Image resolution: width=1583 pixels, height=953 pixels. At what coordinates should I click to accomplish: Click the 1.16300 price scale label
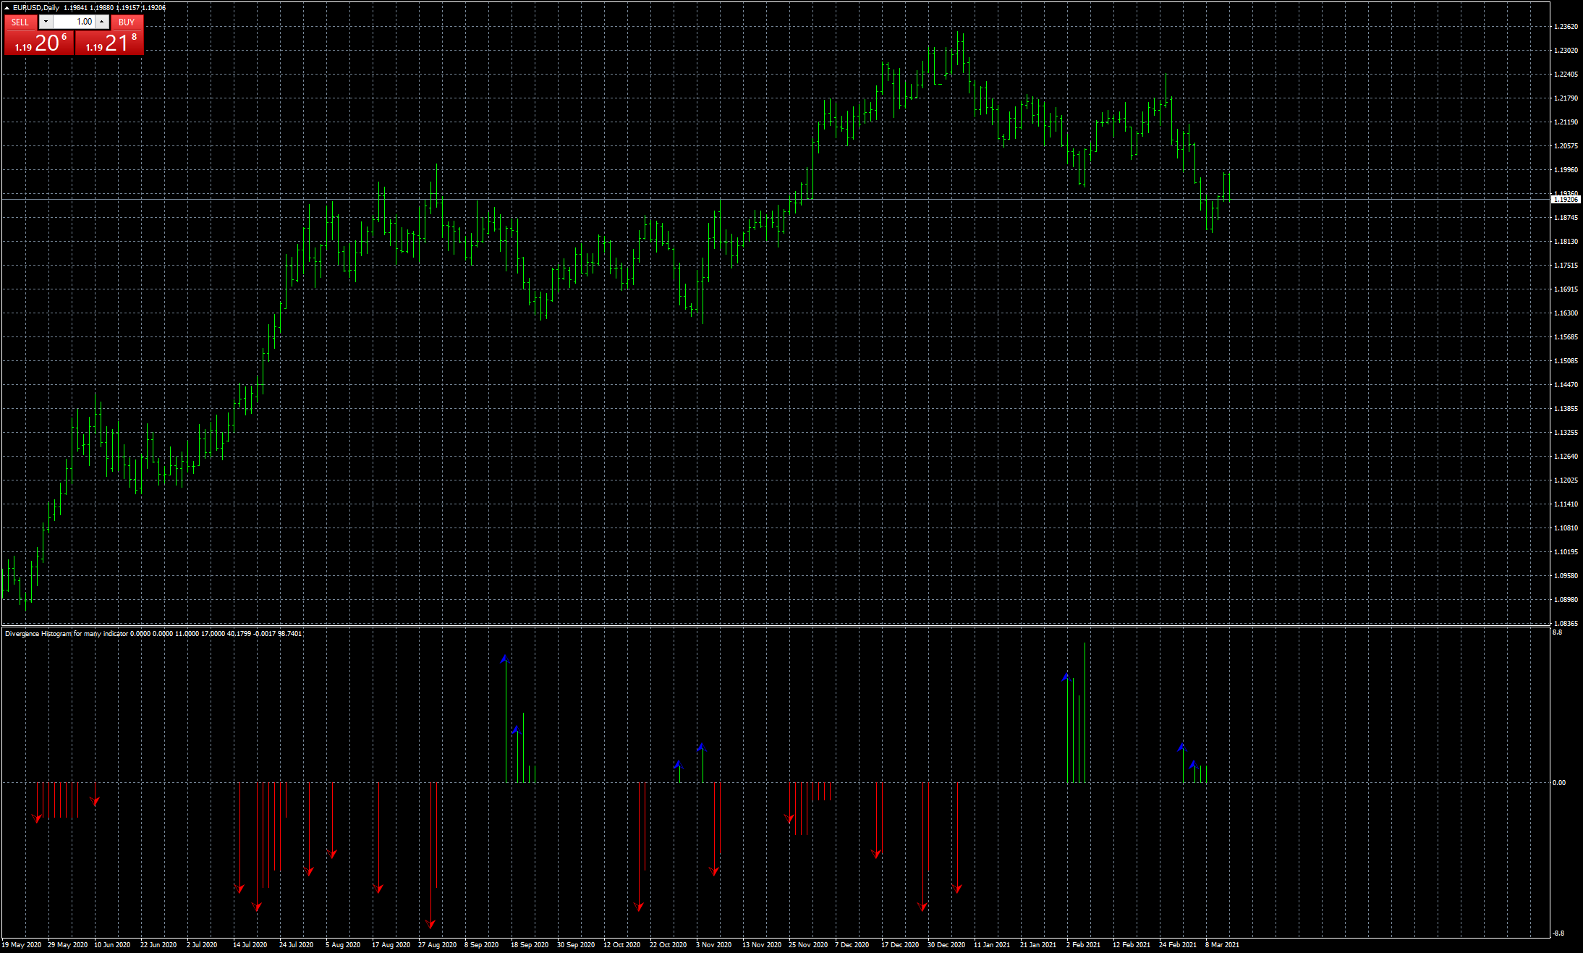click(x=1566, y=313)
